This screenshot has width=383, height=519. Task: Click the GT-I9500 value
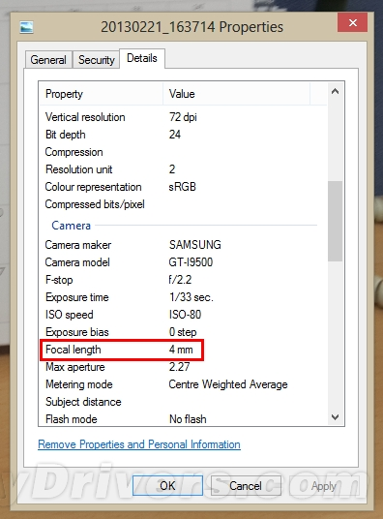[191, 262]
